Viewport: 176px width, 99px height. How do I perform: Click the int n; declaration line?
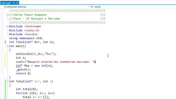pos(21,58)
